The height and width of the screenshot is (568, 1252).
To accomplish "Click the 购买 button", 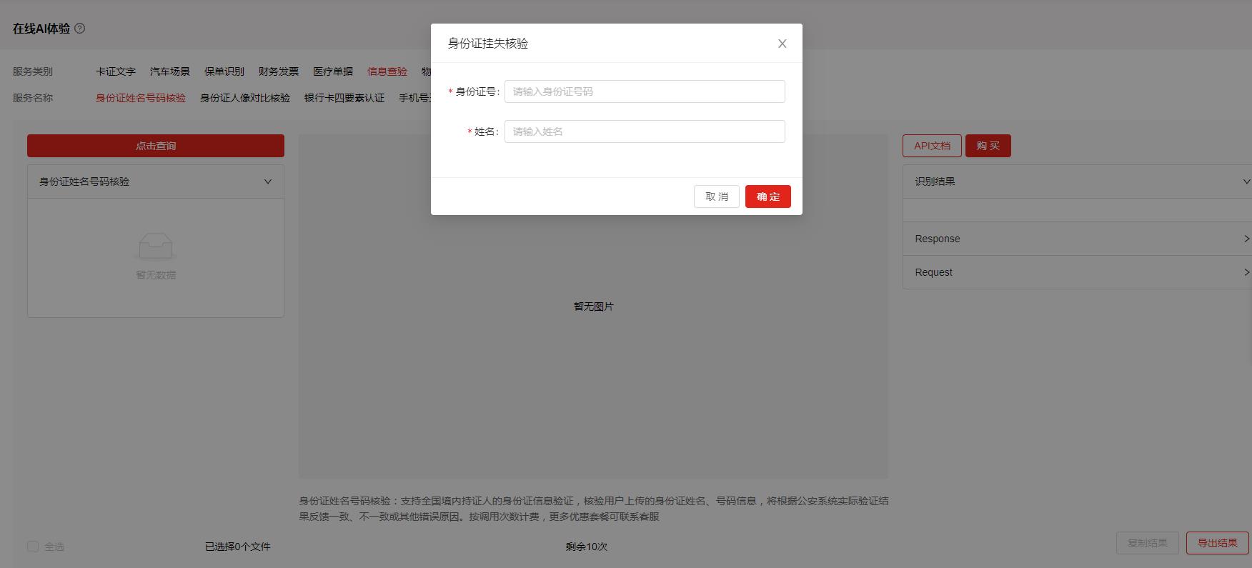I will (x=988, y=146).
